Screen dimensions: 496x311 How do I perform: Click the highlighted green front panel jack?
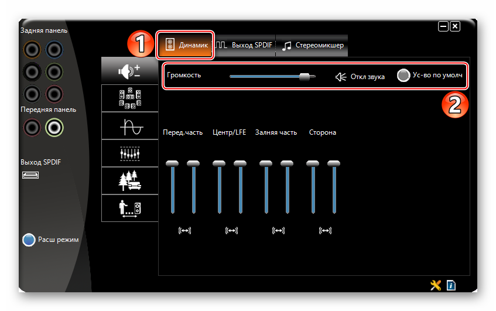[x=54, y=127]
